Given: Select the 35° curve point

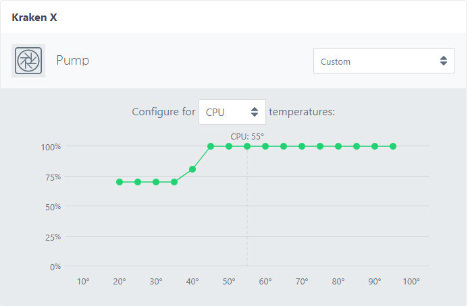Looking at the screenshot, I should point(174,182).
